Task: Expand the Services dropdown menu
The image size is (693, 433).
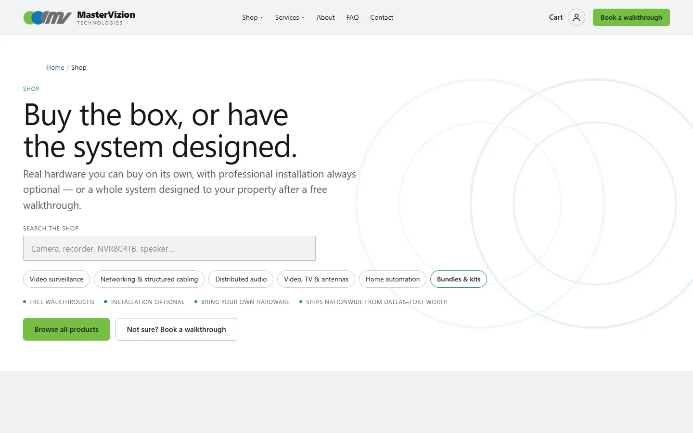Action: (289, 17)
